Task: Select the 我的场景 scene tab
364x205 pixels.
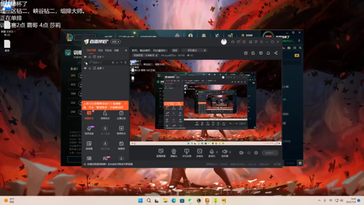Action: [x=91, y=50]
